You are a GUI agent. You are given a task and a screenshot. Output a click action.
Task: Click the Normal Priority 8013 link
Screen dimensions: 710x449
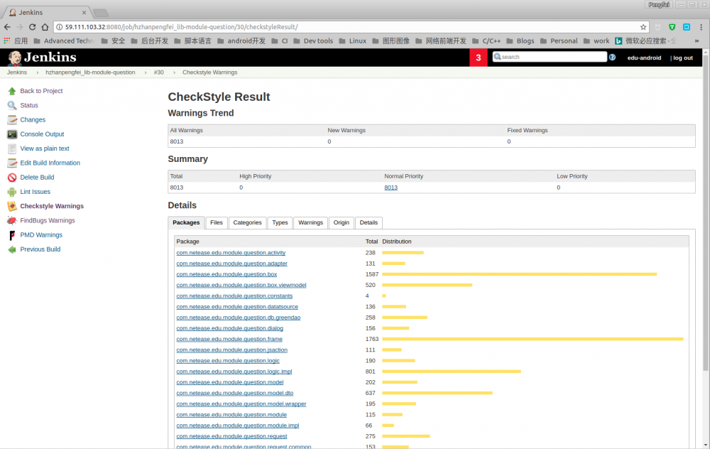(390, 188)
